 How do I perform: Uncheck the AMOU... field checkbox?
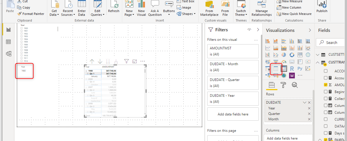[326, 85]
